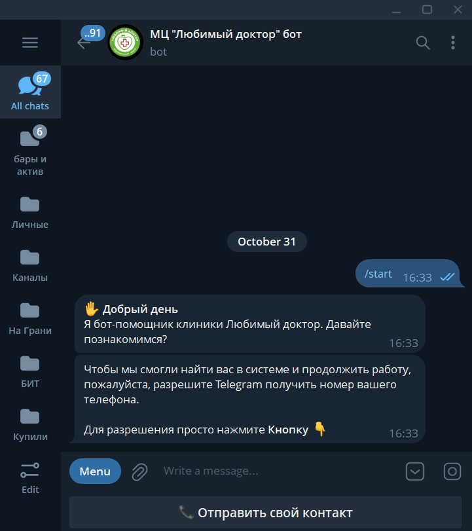Open the hamburger main menu
472x531 pixels.
pyautogui.click(x=30, y=43)
